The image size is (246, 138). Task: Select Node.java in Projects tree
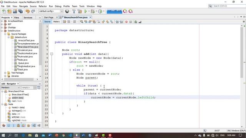[x=23, y=60]
